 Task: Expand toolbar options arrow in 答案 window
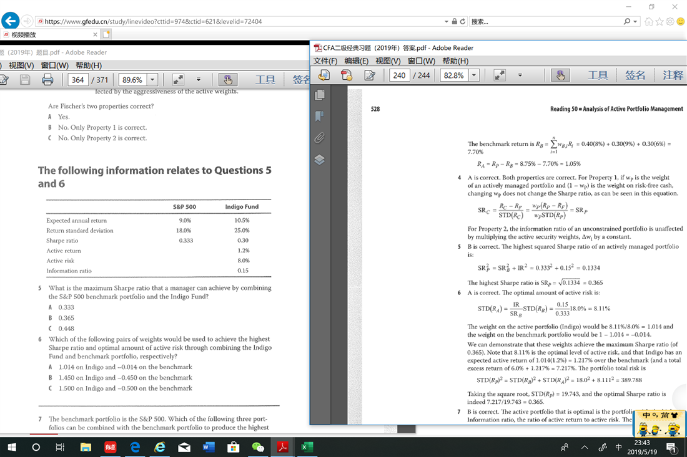520,75
